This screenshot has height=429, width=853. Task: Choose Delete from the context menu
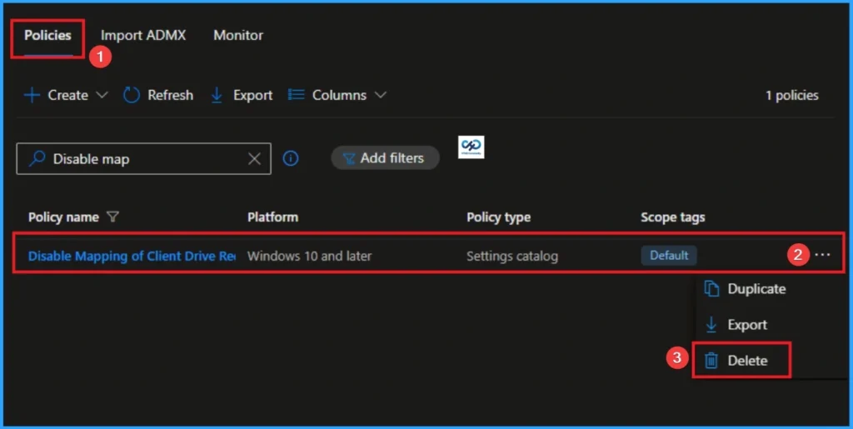tap(747, 361)
